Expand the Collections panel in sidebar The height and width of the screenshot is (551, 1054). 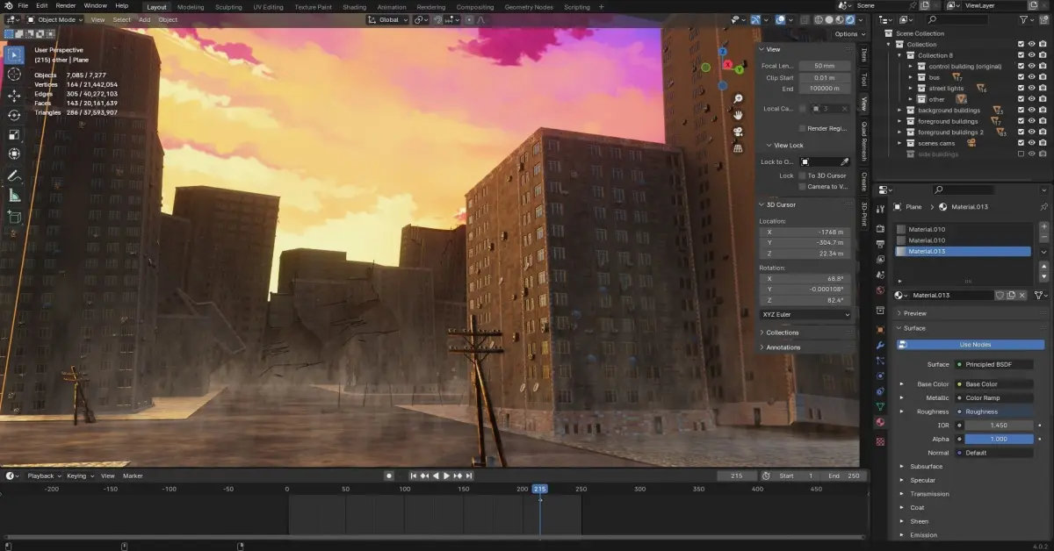pos(783,333)
